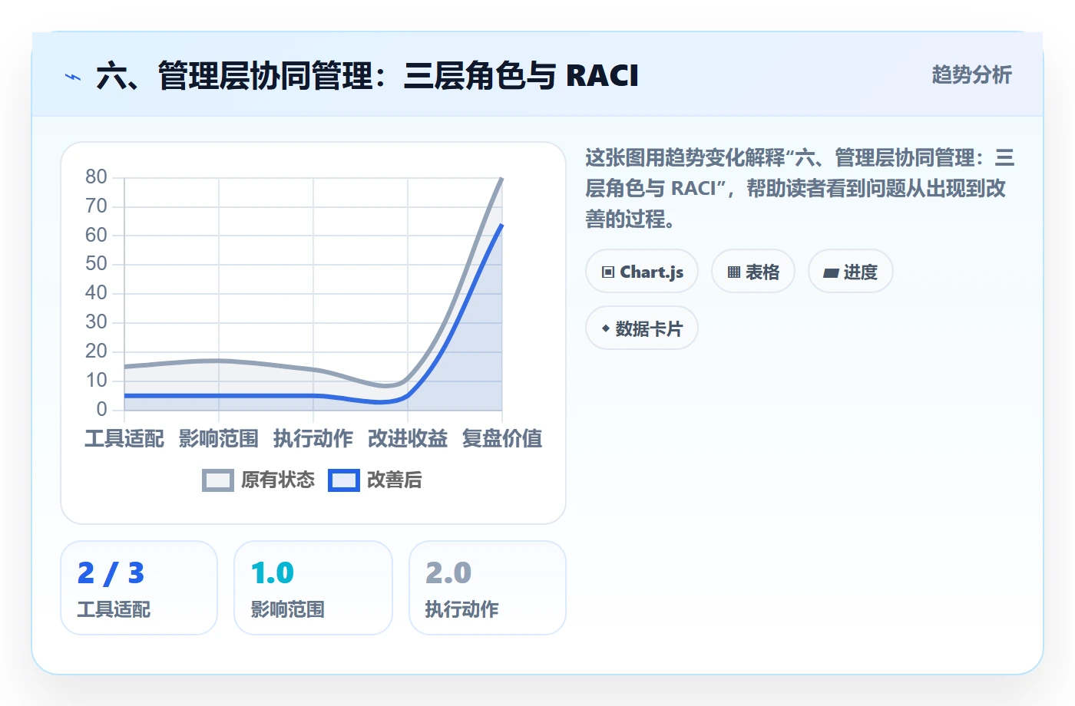Click the Chart.js tag

[642, 272]
